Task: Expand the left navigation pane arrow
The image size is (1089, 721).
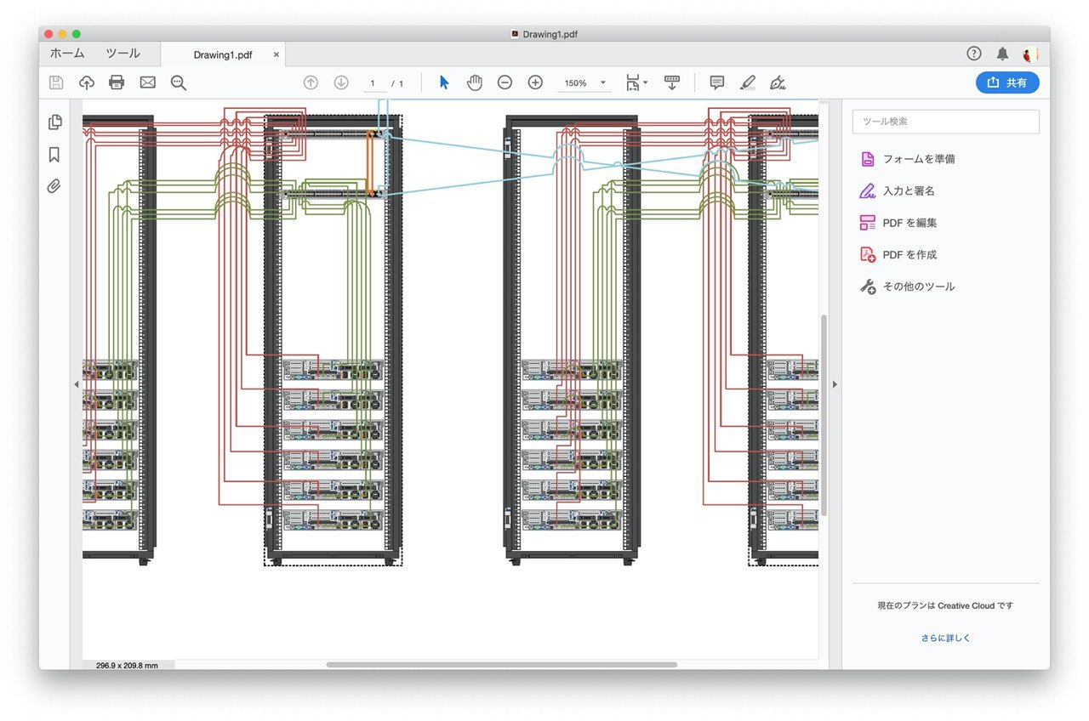Action: (x=76, y=384)
